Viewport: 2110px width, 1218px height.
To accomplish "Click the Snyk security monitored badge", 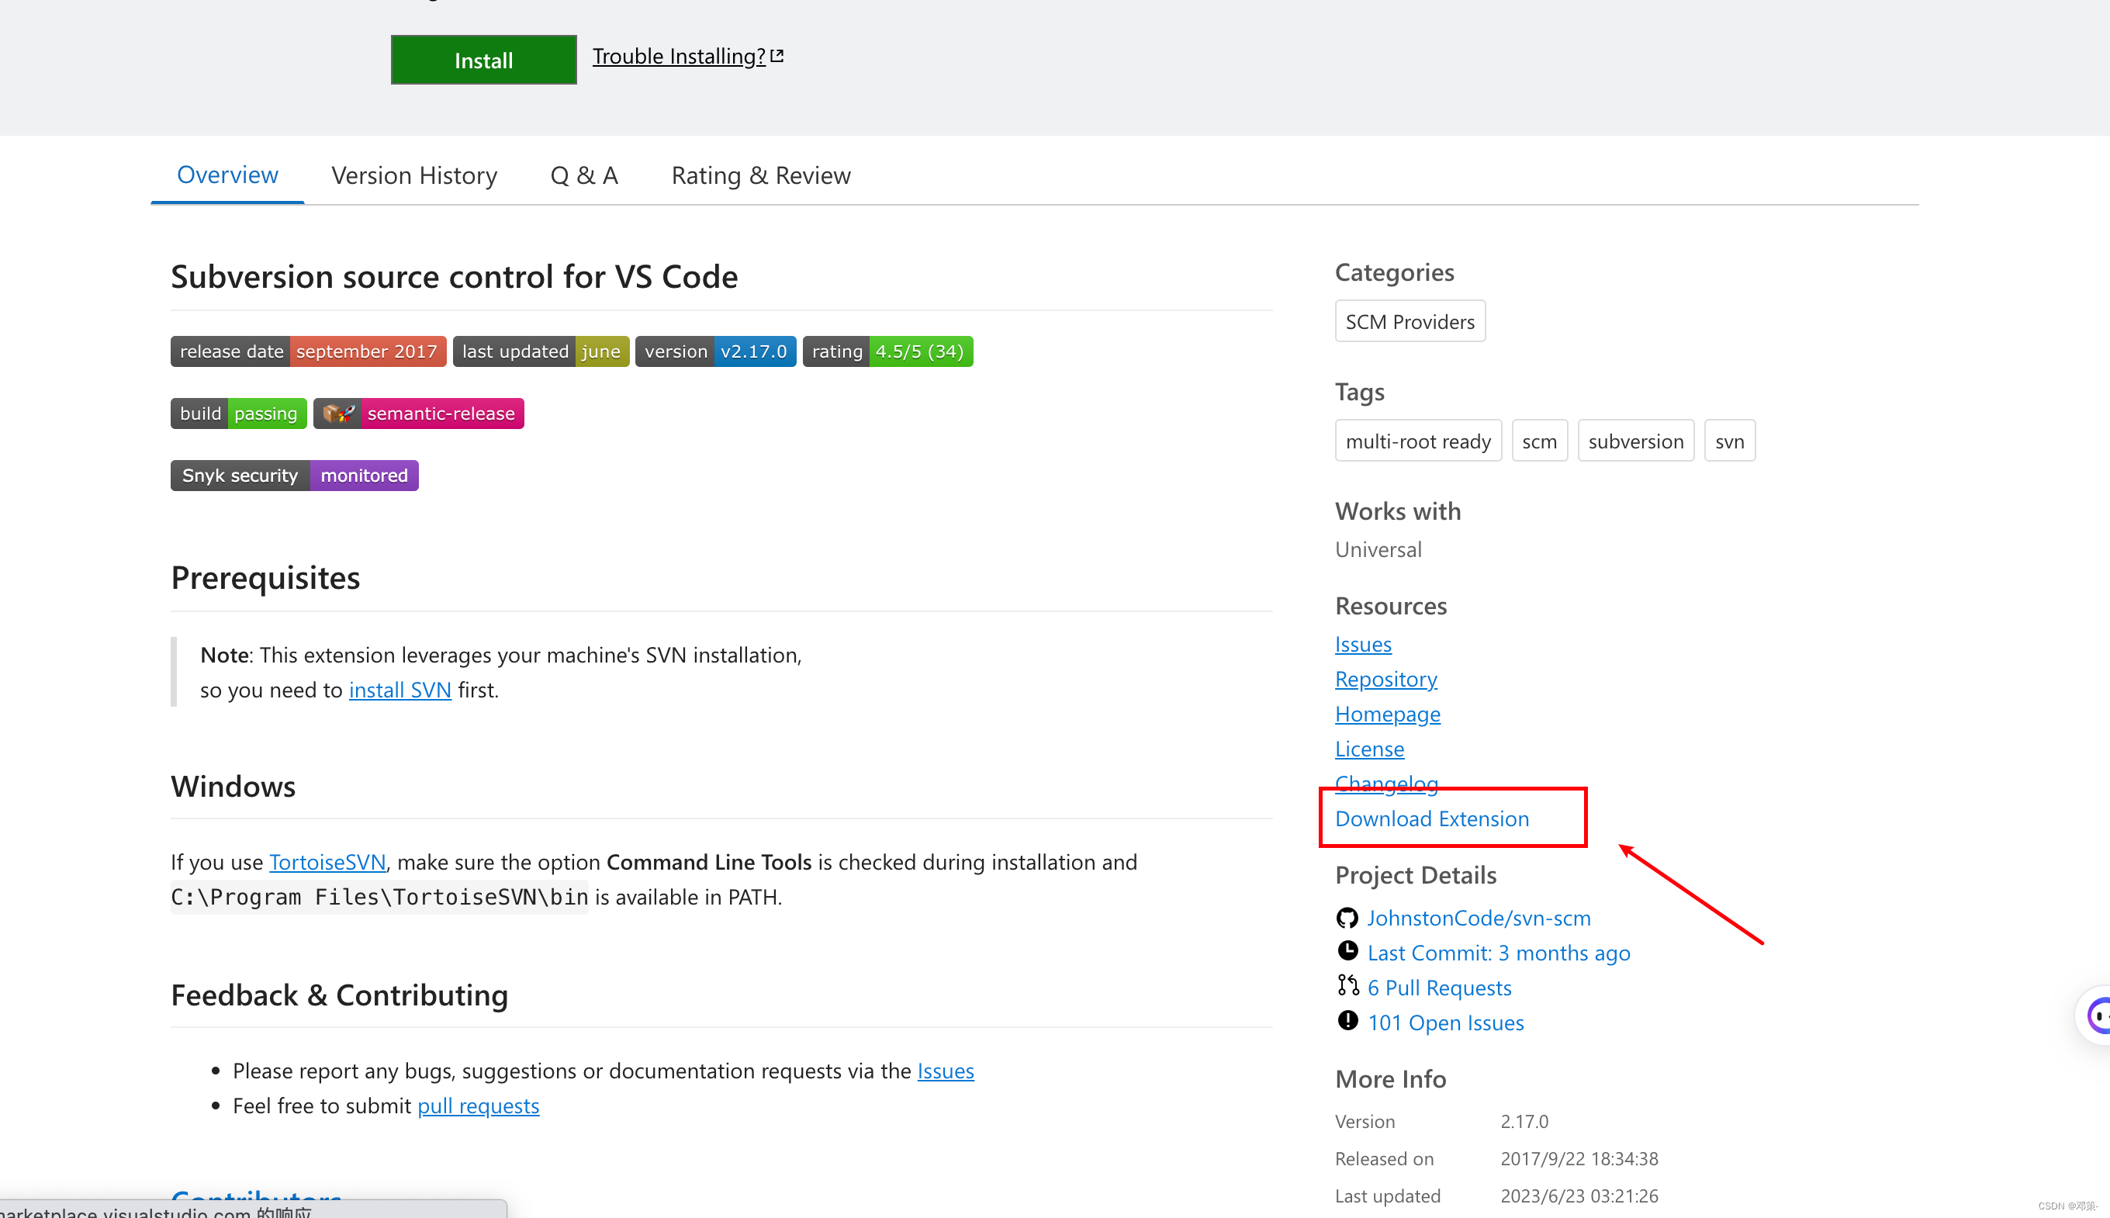I will (x=294, y=475).
